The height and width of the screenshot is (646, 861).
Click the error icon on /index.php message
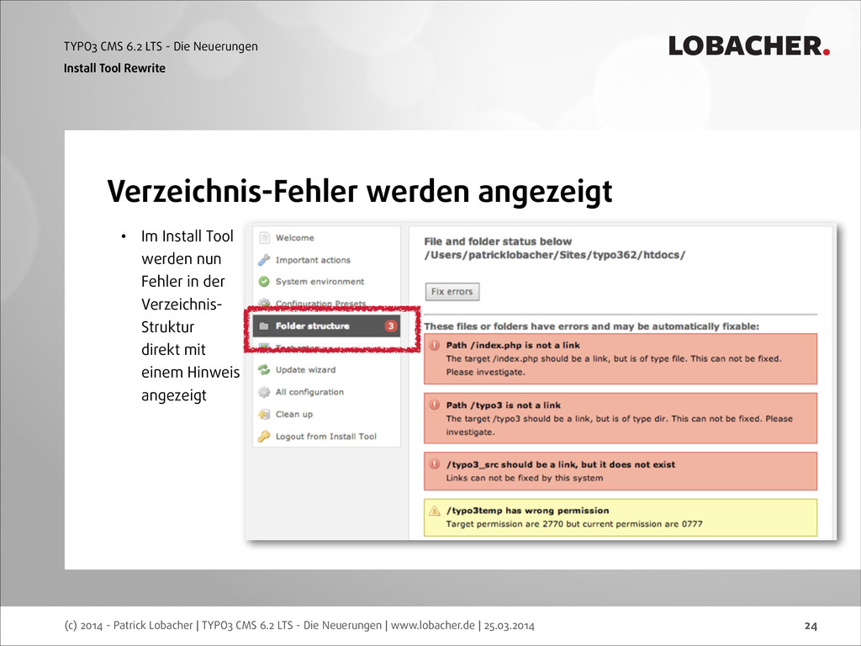pos(435,346)
